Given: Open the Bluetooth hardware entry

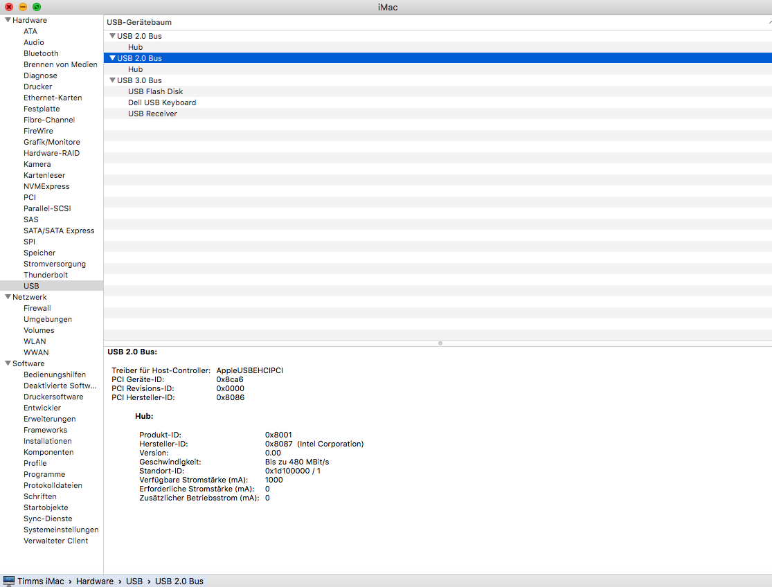Looking at the screenshot, I should (41, 53).
